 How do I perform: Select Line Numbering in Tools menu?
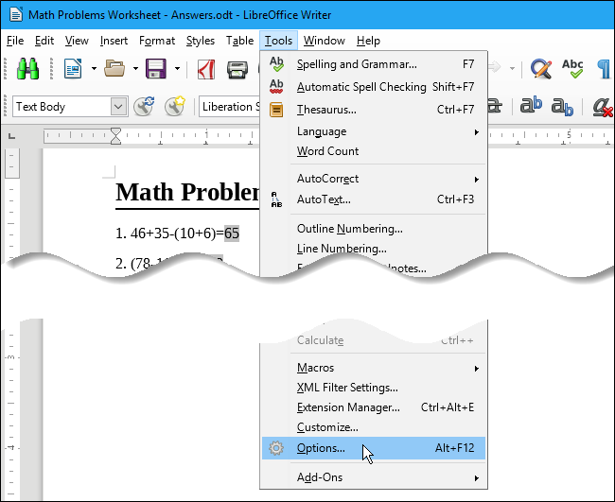(x=373, y=249)
